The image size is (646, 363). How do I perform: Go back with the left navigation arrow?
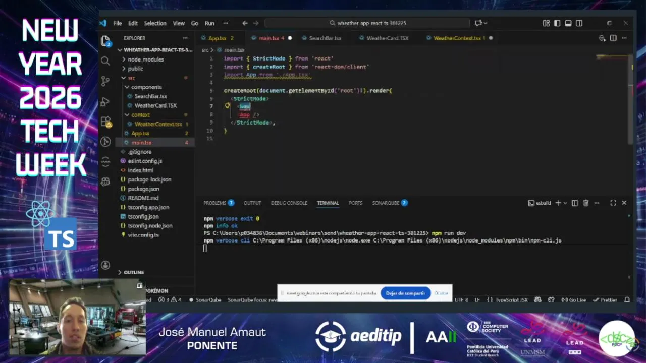pos(245,23)
